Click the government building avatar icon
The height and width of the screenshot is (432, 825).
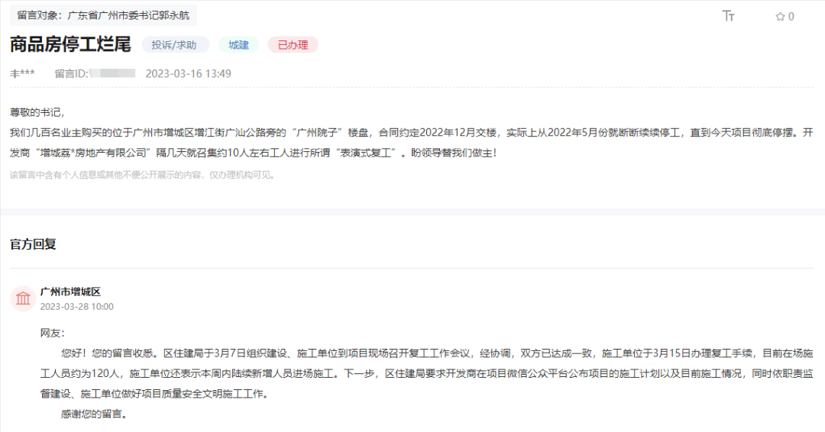tap(23, 298)
